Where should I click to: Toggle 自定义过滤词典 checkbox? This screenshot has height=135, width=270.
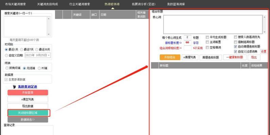point(235,52)
